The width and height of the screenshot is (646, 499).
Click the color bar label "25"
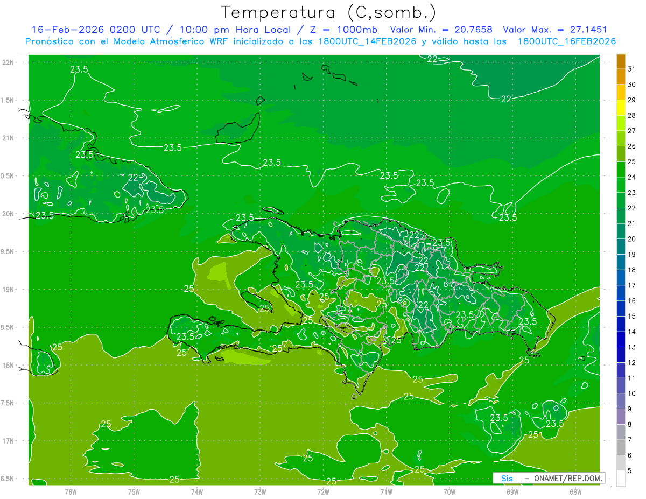[632, 161]
